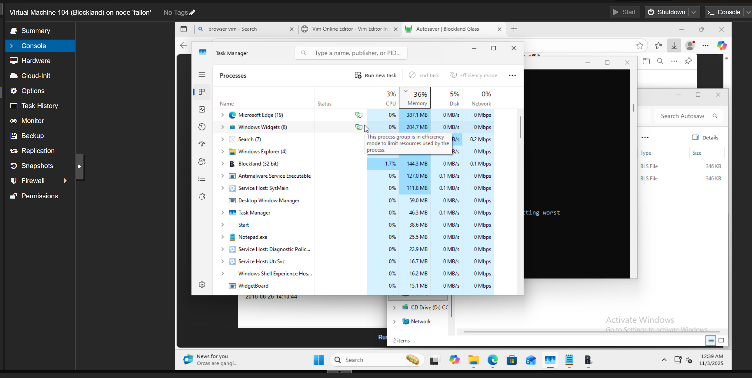752x378 pixels.
Task: Click Blockland icon in Windows taskbar
Action: coord(588,360)
